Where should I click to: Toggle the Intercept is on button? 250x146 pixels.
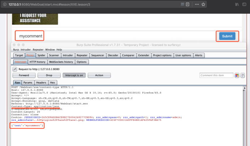click(x=74, y=75)
